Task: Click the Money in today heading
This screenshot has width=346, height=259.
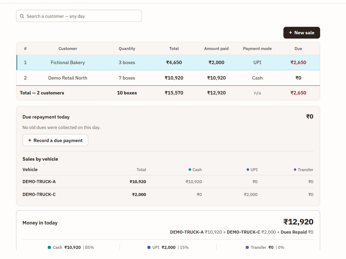Action: (40, 223)
